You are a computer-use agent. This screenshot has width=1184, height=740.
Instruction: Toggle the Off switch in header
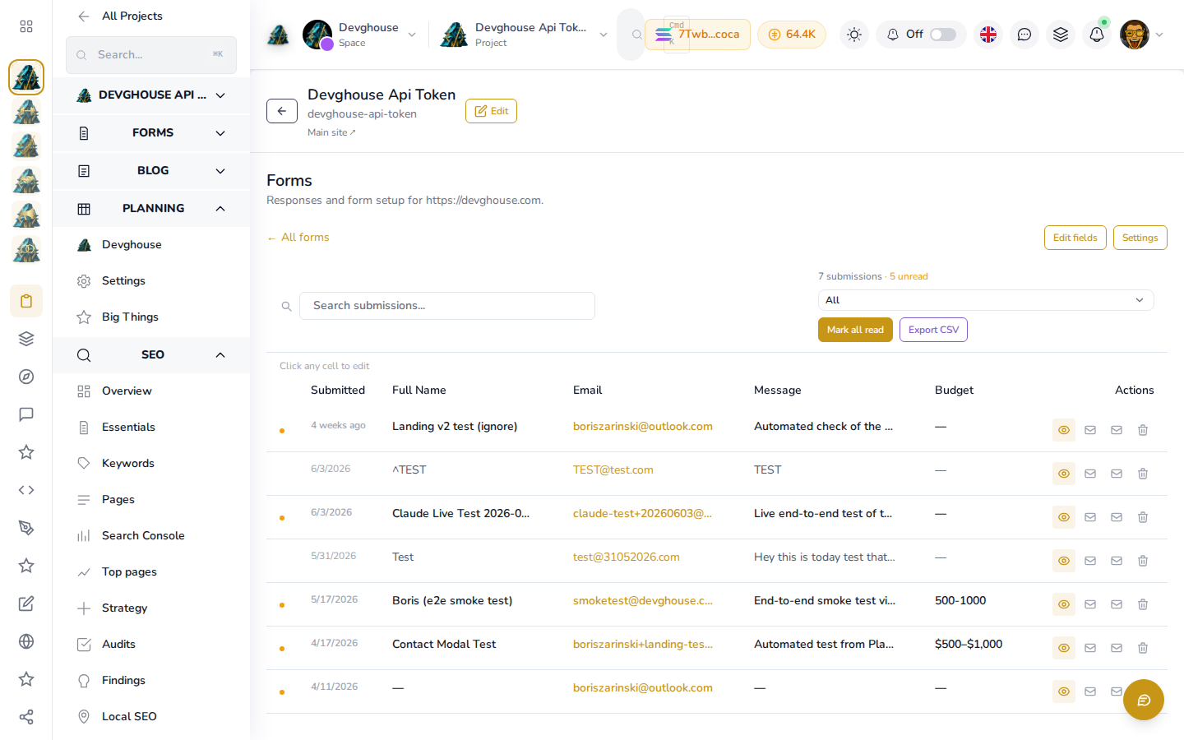[943, 35]
